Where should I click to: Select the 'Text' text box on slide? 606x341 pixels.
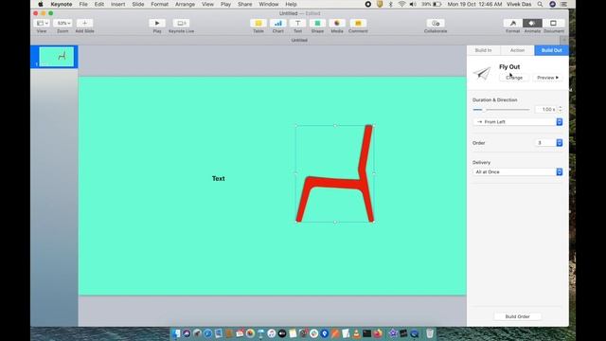coord(219,179)
